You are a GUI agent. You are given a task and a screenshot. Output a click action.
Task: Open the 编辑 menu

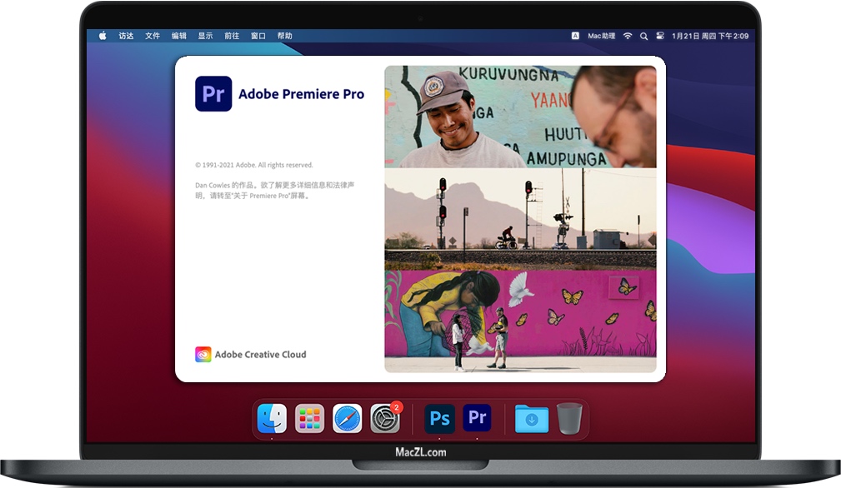tap(178, 36)
